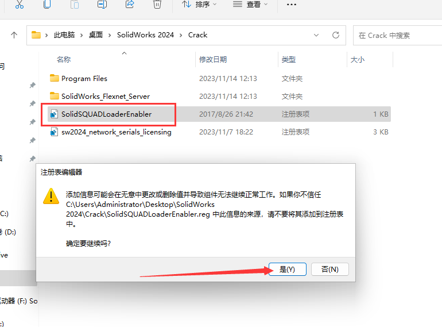442x327 pixels.
Task: Open the three-dot more options menu
Action: pyautogui.click(x=292, y=5)
